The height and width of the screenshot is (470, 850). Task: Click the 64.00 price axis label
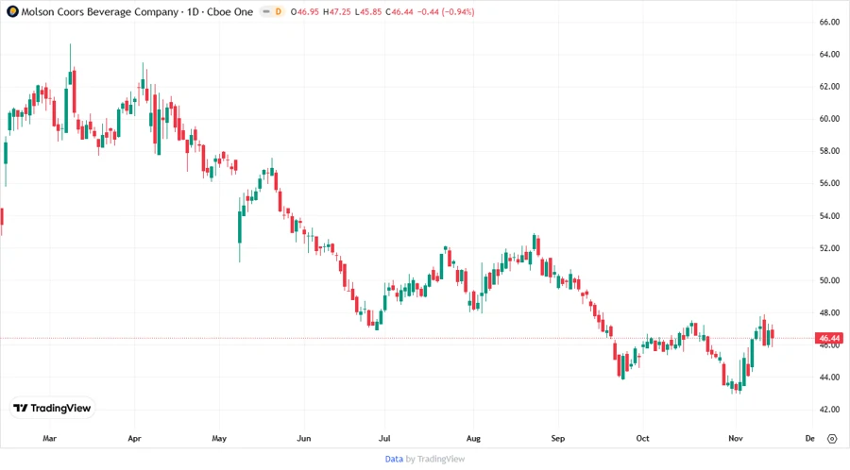829,54
